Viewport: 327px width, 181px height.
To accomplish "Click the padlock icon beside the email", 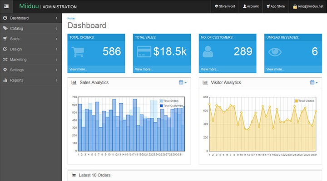I will click(295, 7).
